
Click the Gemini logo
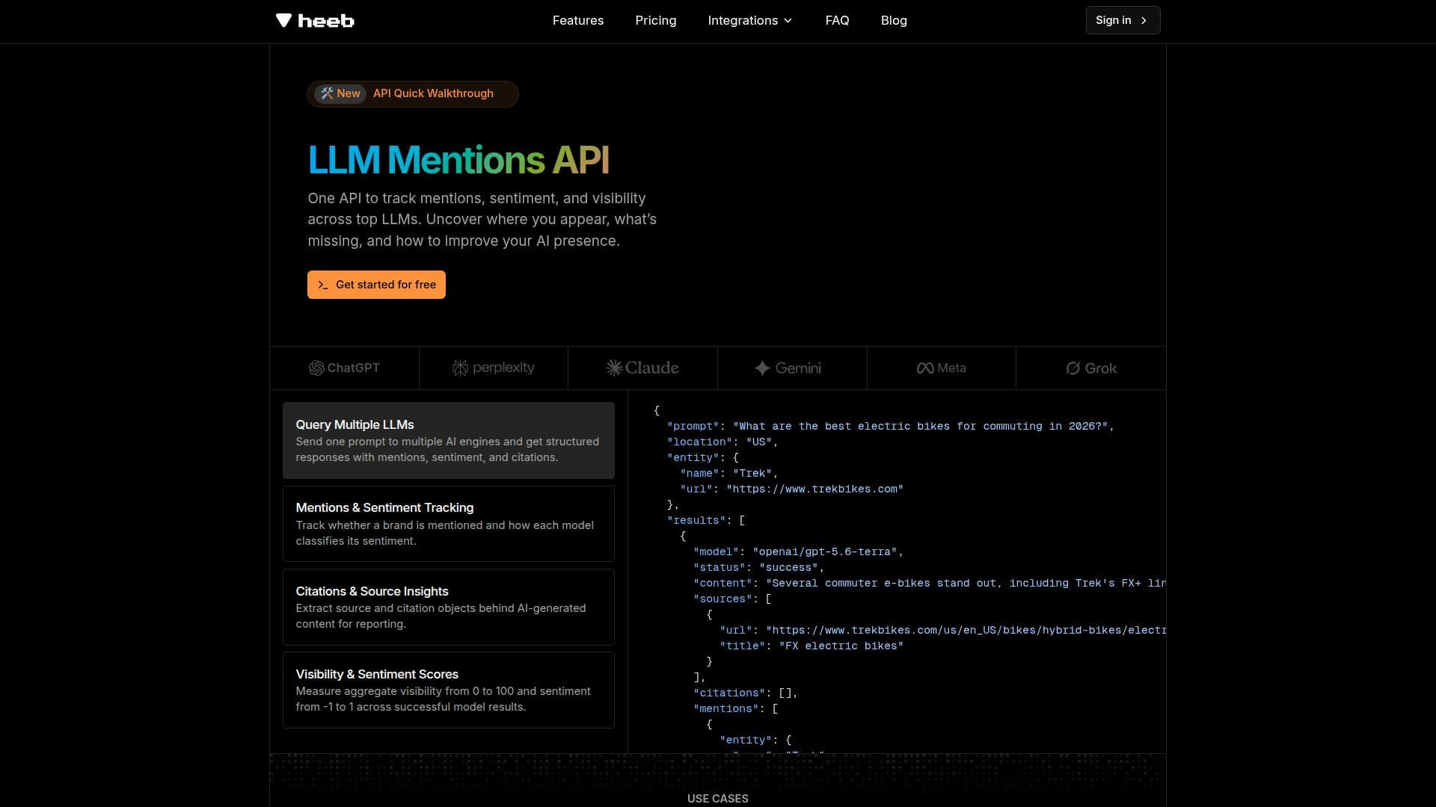pos(788,368)
